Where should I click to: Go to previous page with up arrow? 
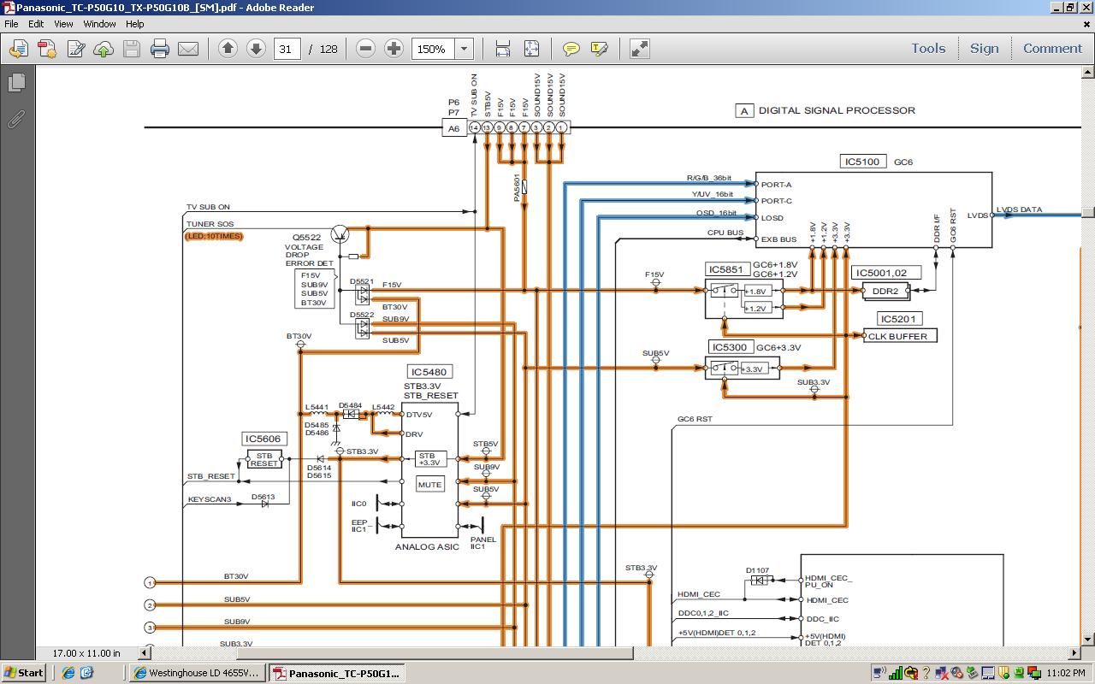[x=228, y=49]
